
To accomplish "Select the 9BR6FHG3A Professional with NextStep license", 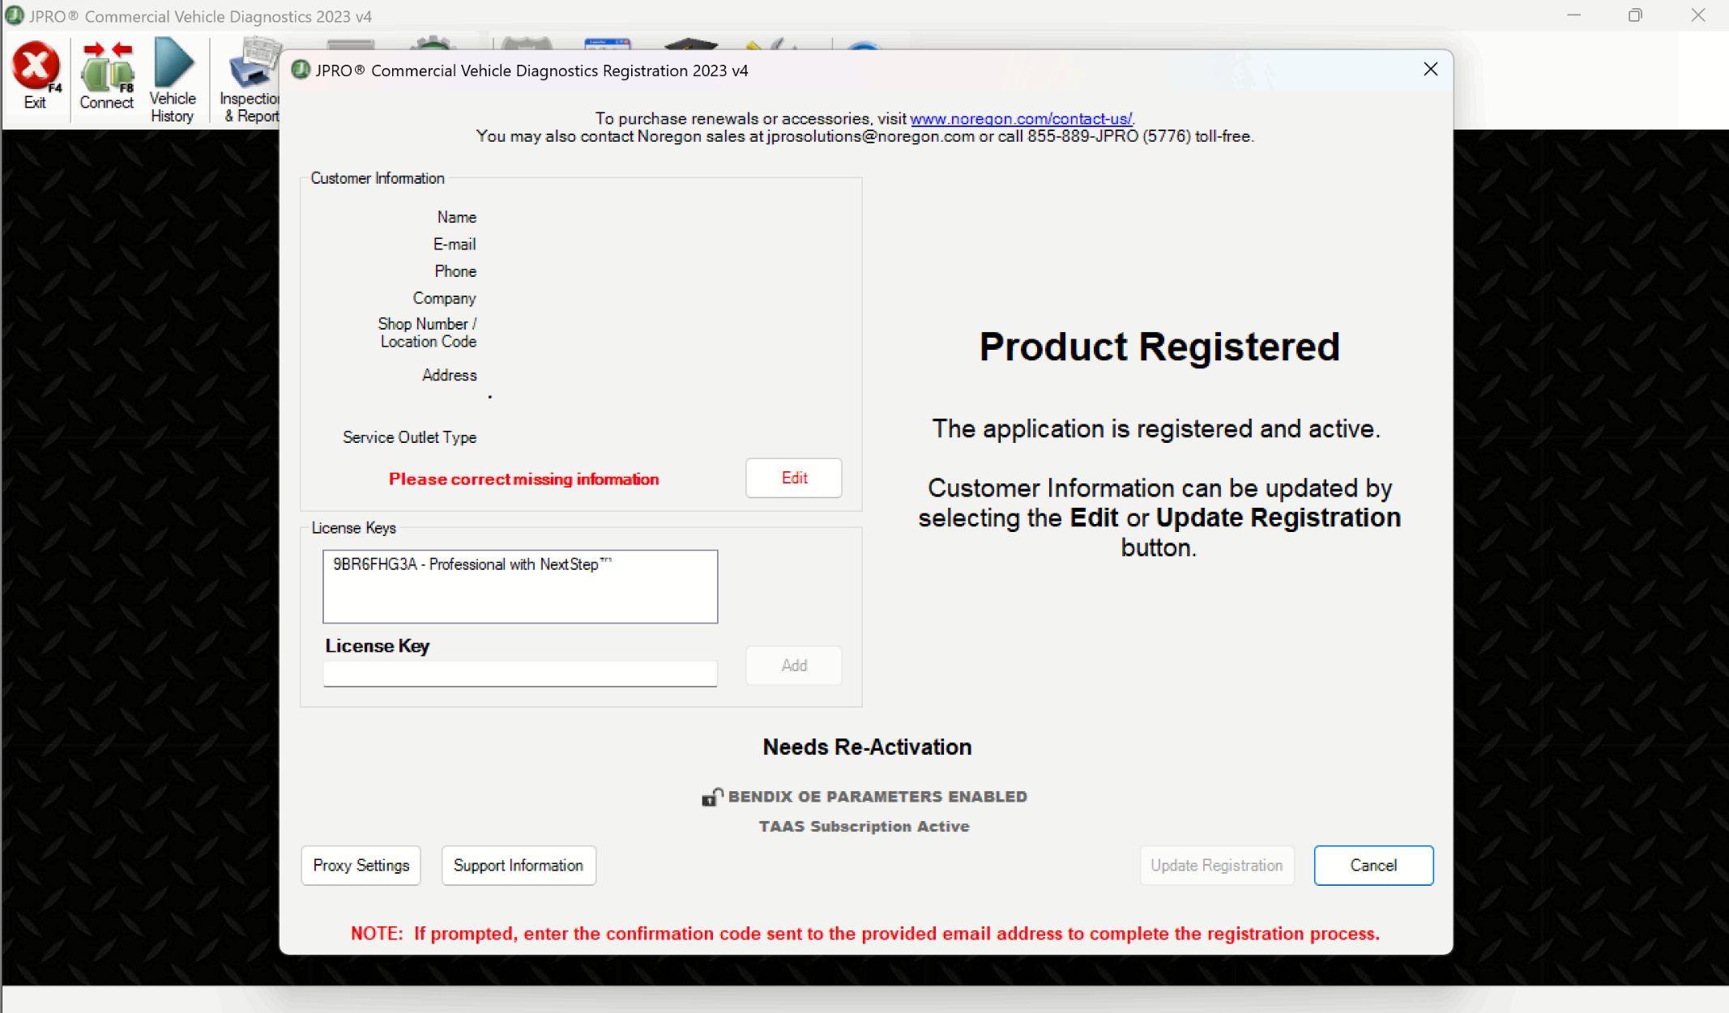I will click(x=472, y=564).
